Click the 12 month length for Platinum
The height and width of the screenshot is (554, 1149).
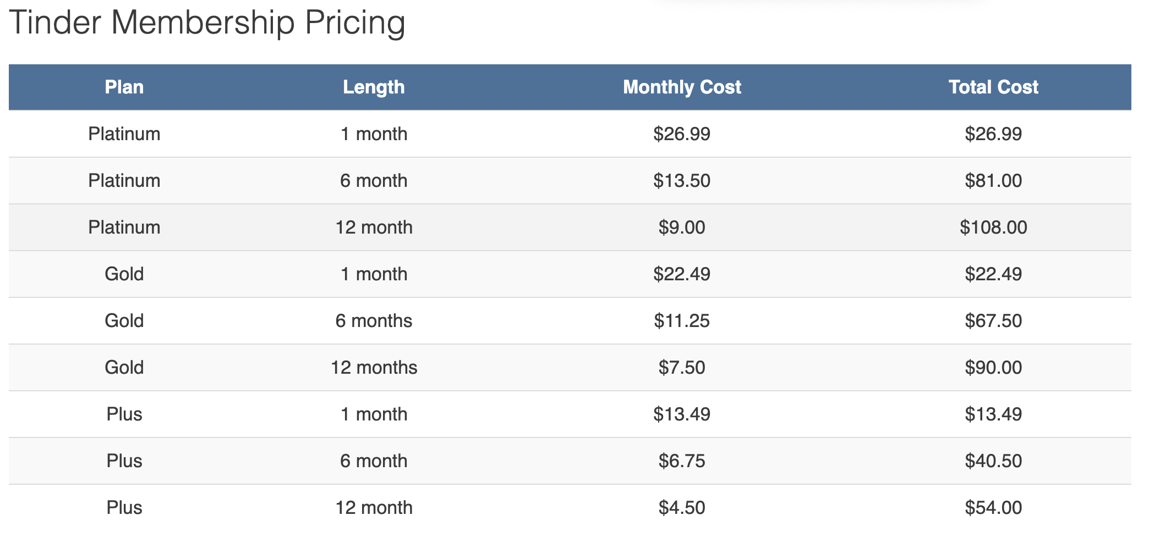(x=374, y=228)
